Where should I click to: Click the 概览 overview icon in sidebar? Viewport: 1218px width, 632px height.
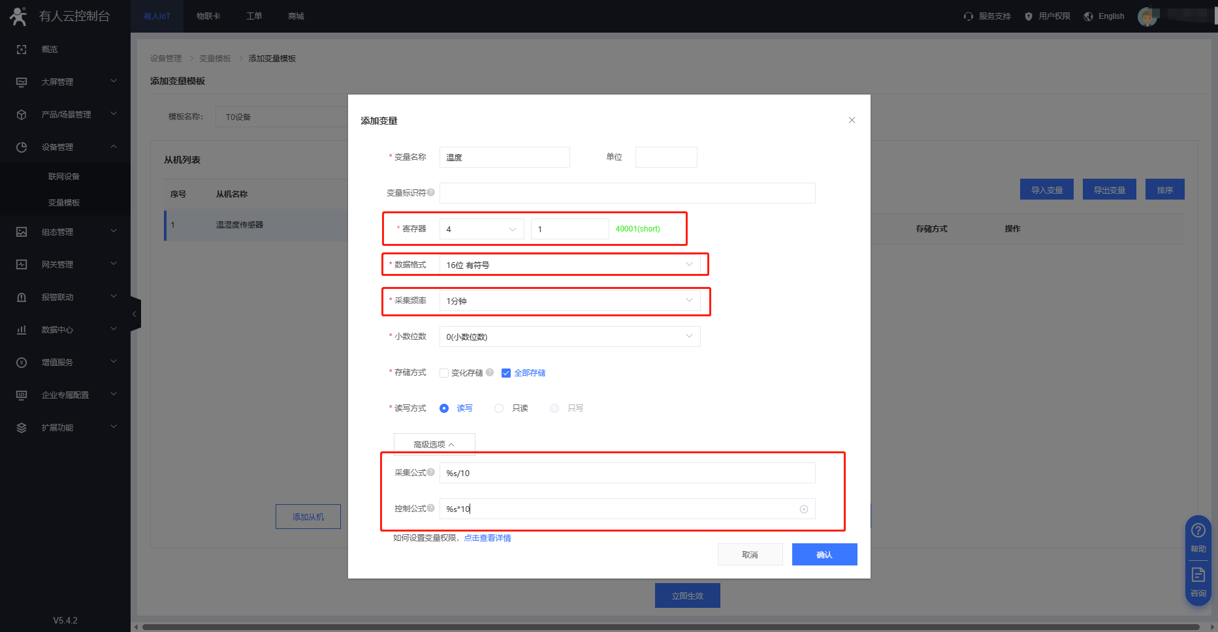click(22, 50)
